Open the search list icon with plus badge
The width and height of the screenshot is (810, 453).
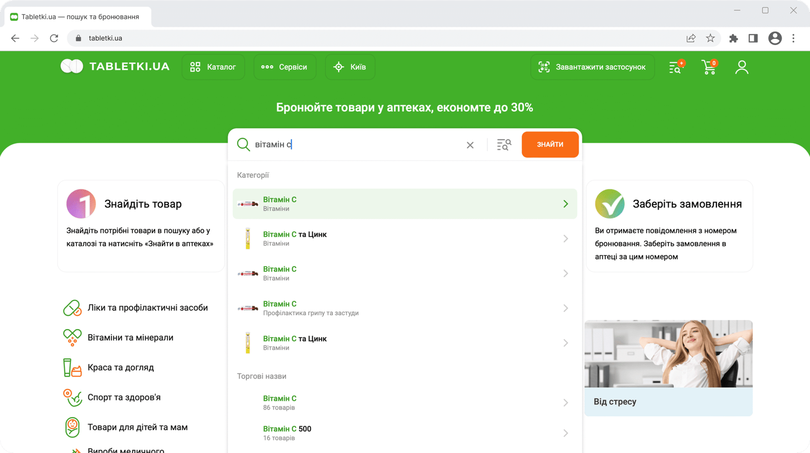coord(676,67)
